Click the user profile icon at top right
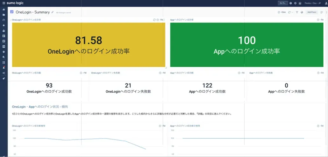The image size is (328, 157). [x=325, y=3]
